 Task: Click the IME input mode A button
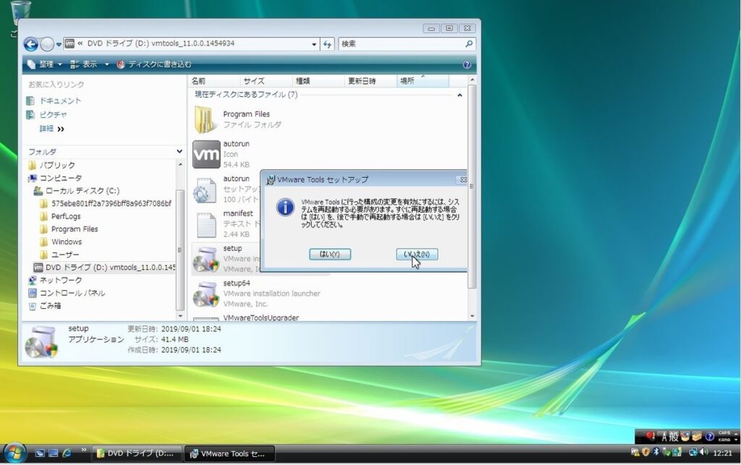pos(664,437)
